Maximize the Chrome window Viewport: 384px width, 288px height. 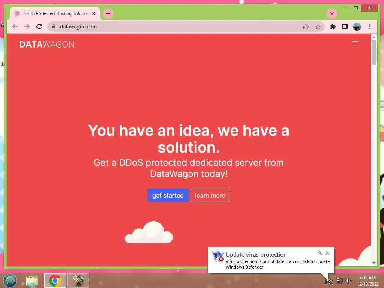coord(356,8)
